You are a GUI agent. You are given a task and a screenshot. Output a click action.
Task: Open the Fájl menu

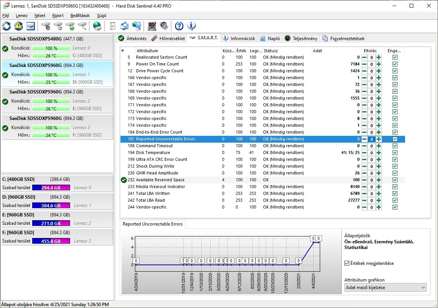[6, 16]
